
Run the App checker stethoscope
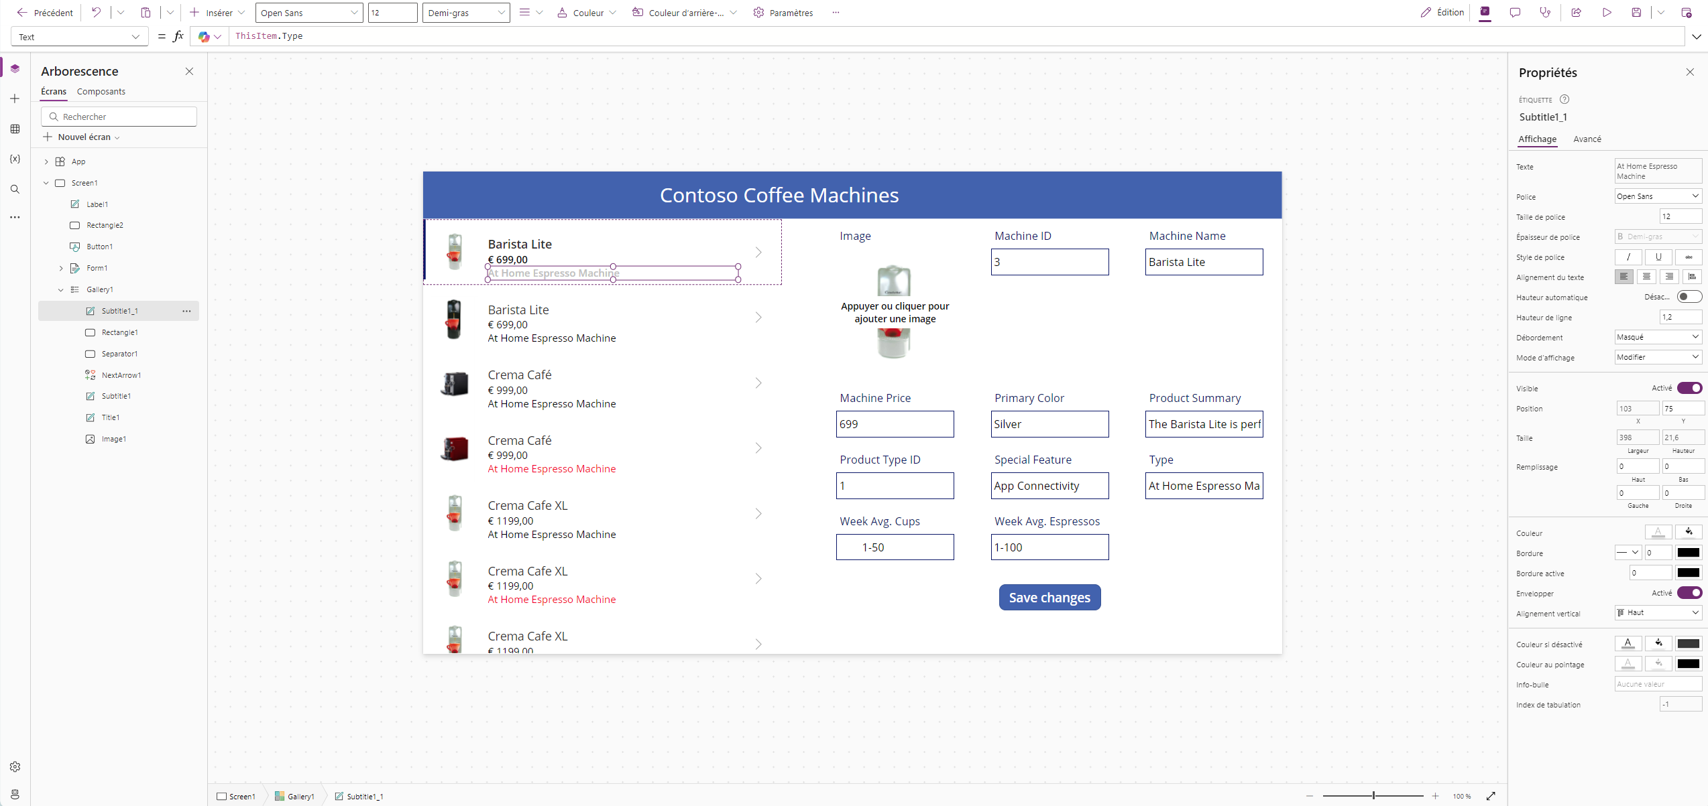pos(1545,12)
